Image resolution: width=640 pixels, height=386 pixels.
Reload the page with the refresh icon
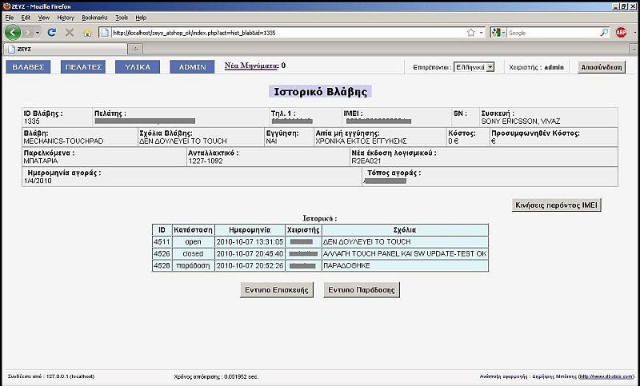pyautogui.click(x=51, y=32)
